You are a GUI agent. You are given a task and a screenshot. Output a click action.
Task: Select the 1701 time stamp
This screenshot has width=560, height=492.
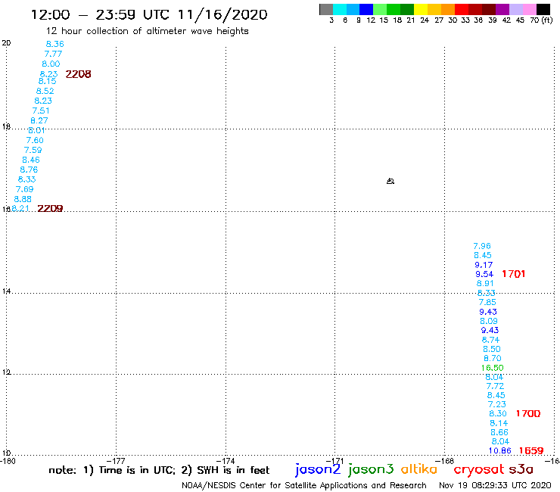[x=514, y=274]
